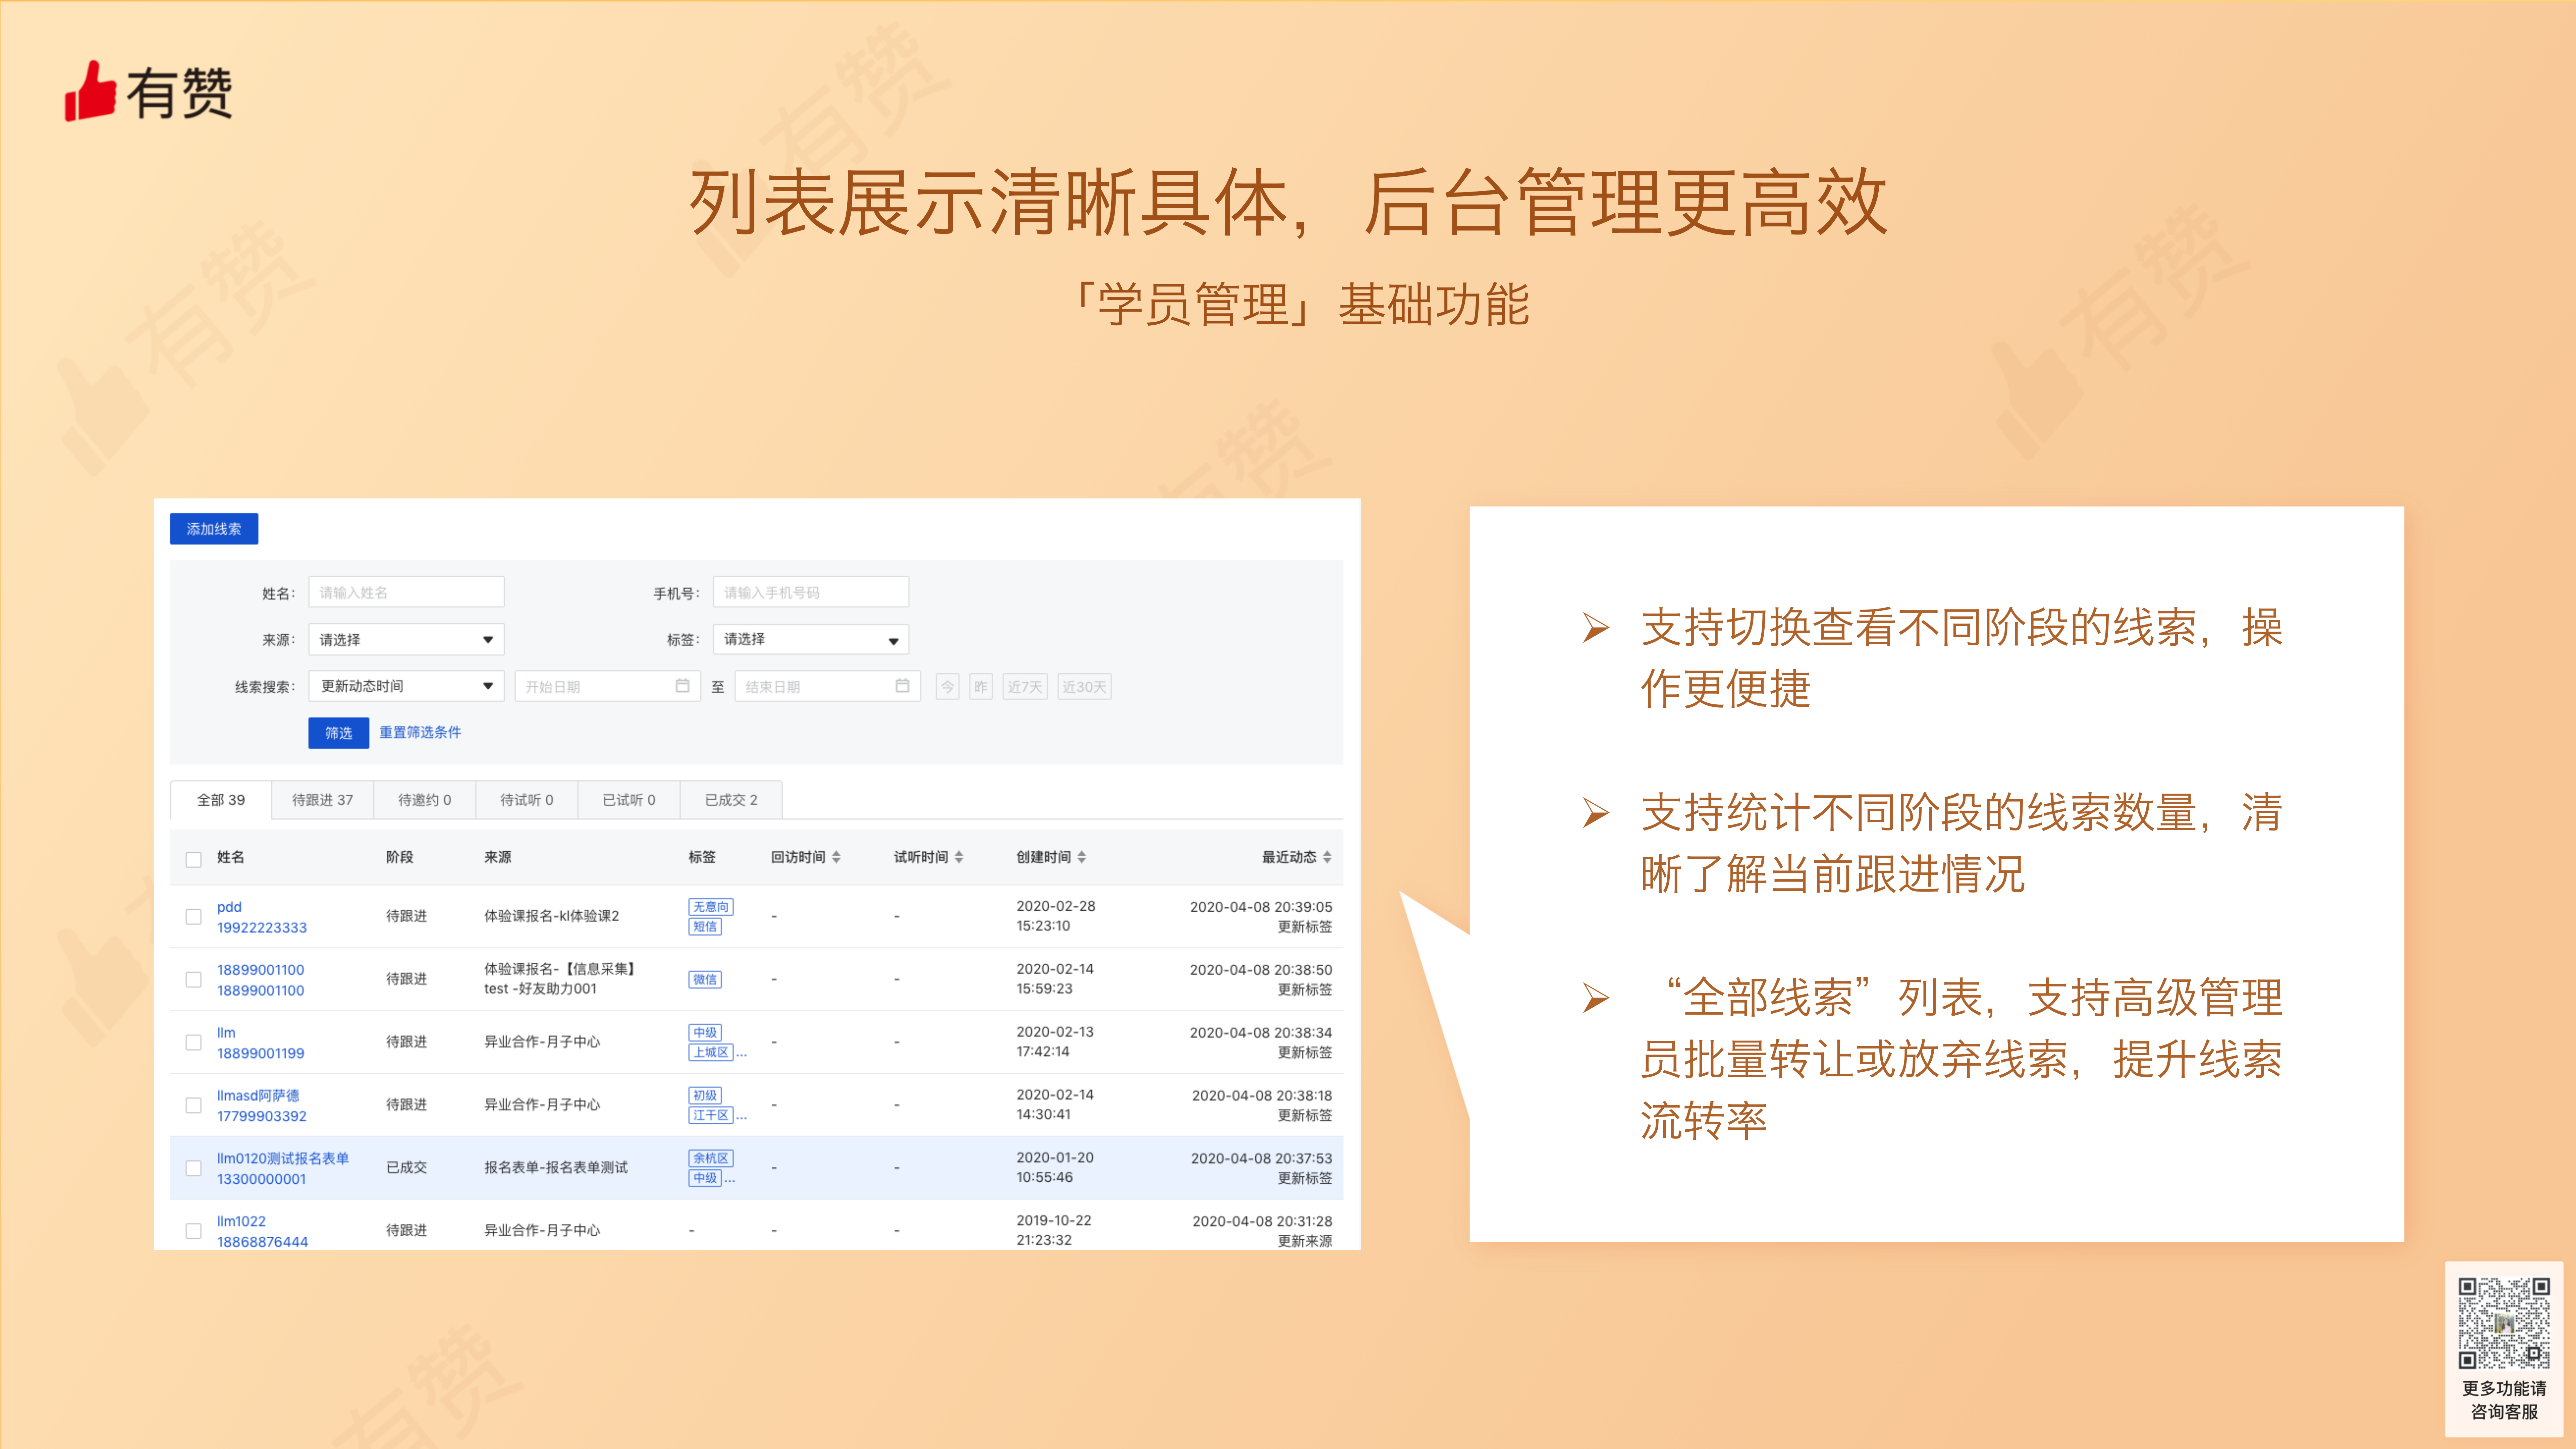This screenshot has width=2576, height=1449.
Task: Open the pdd student name link
Action: point(229,907)
